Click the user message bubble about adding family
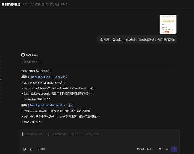The image size is (194, 154). click(x=137, y=39)
